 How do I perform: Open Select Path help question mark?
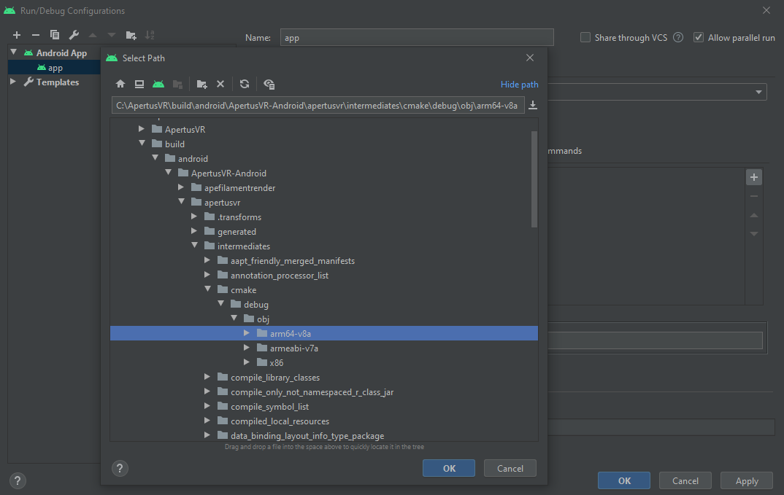(x=120, y=468)
